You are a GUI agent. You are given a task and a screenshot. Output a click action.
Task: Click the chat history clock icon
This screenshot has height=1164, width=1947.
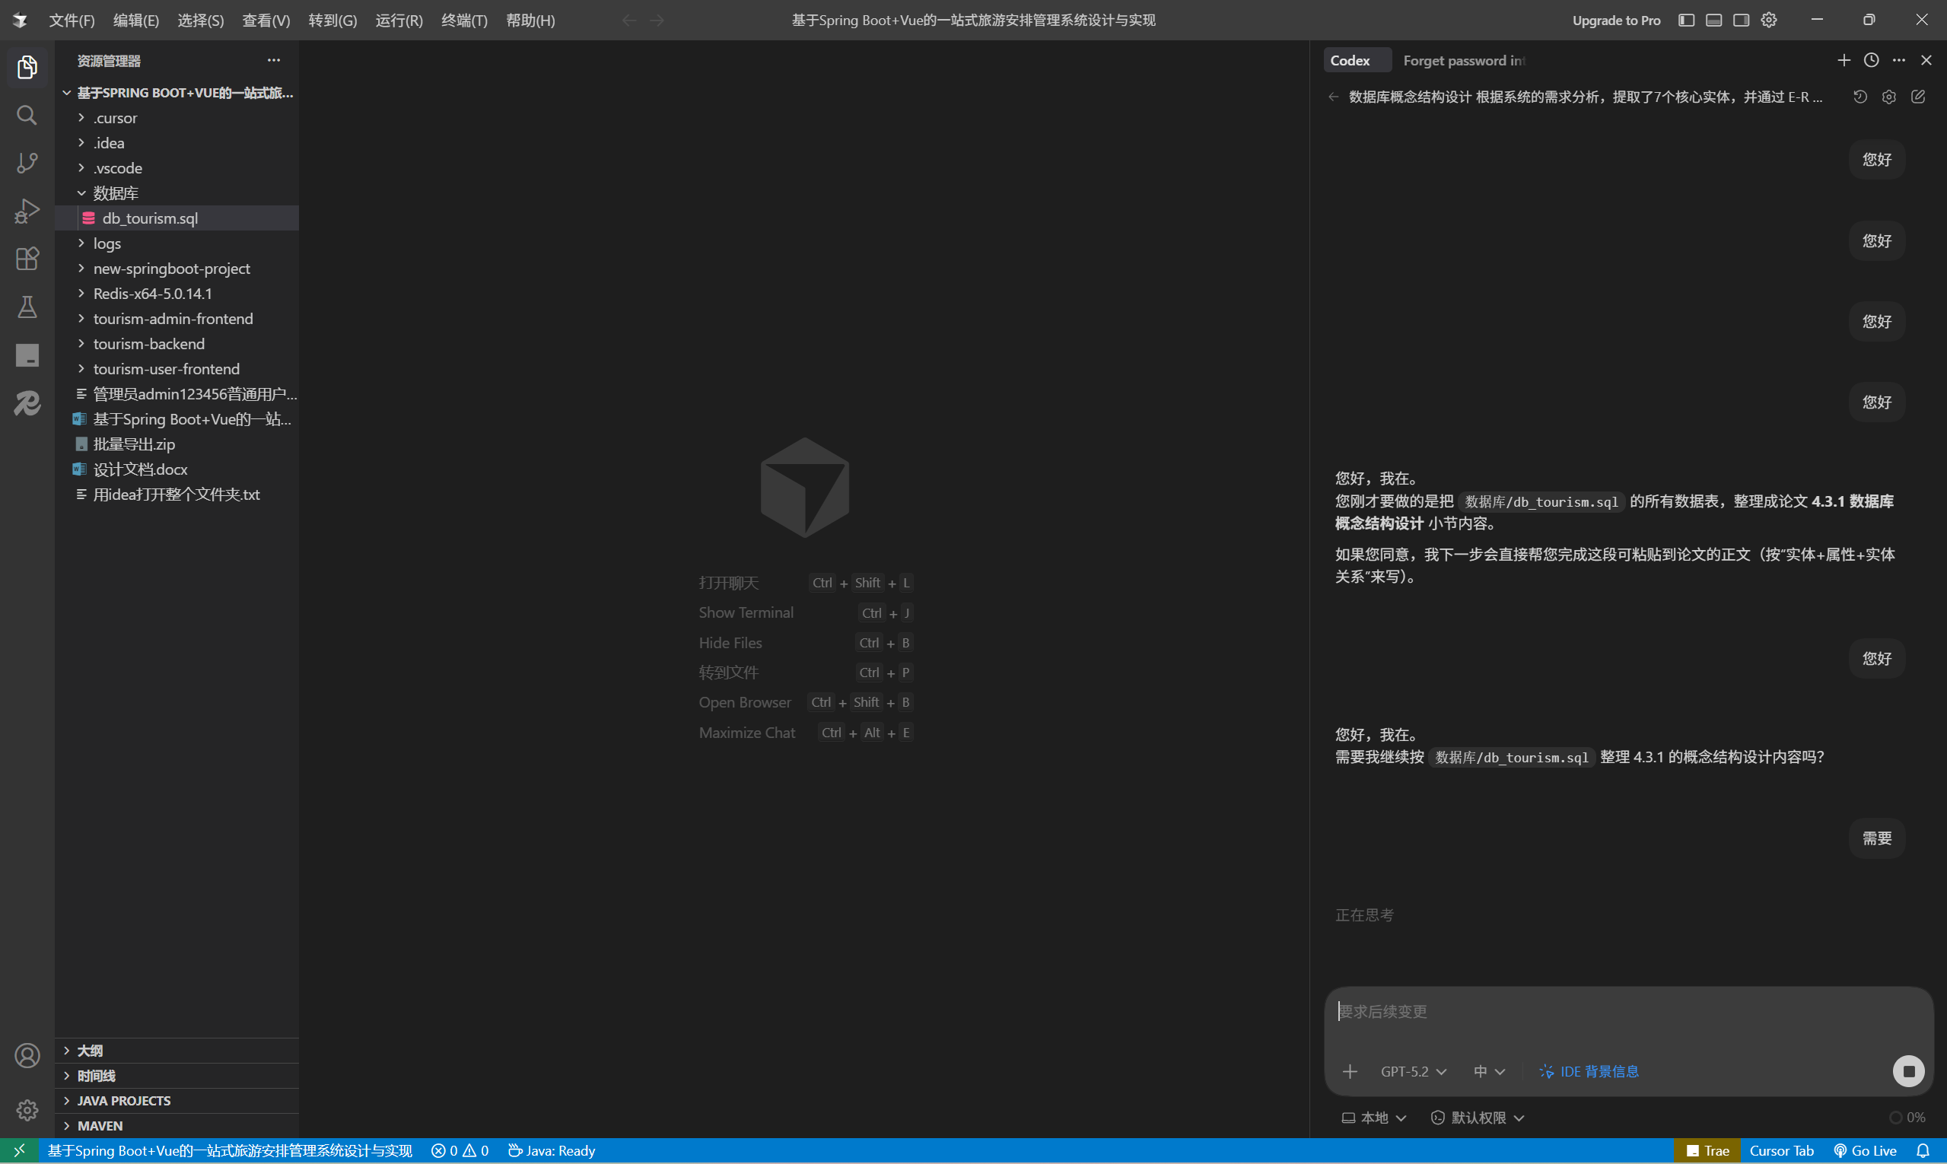tap(1871, 60)
